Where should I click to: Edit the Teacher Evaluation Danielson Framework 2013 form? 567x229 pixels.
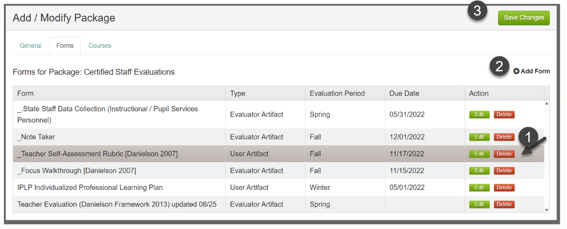(x=479, y=205)
